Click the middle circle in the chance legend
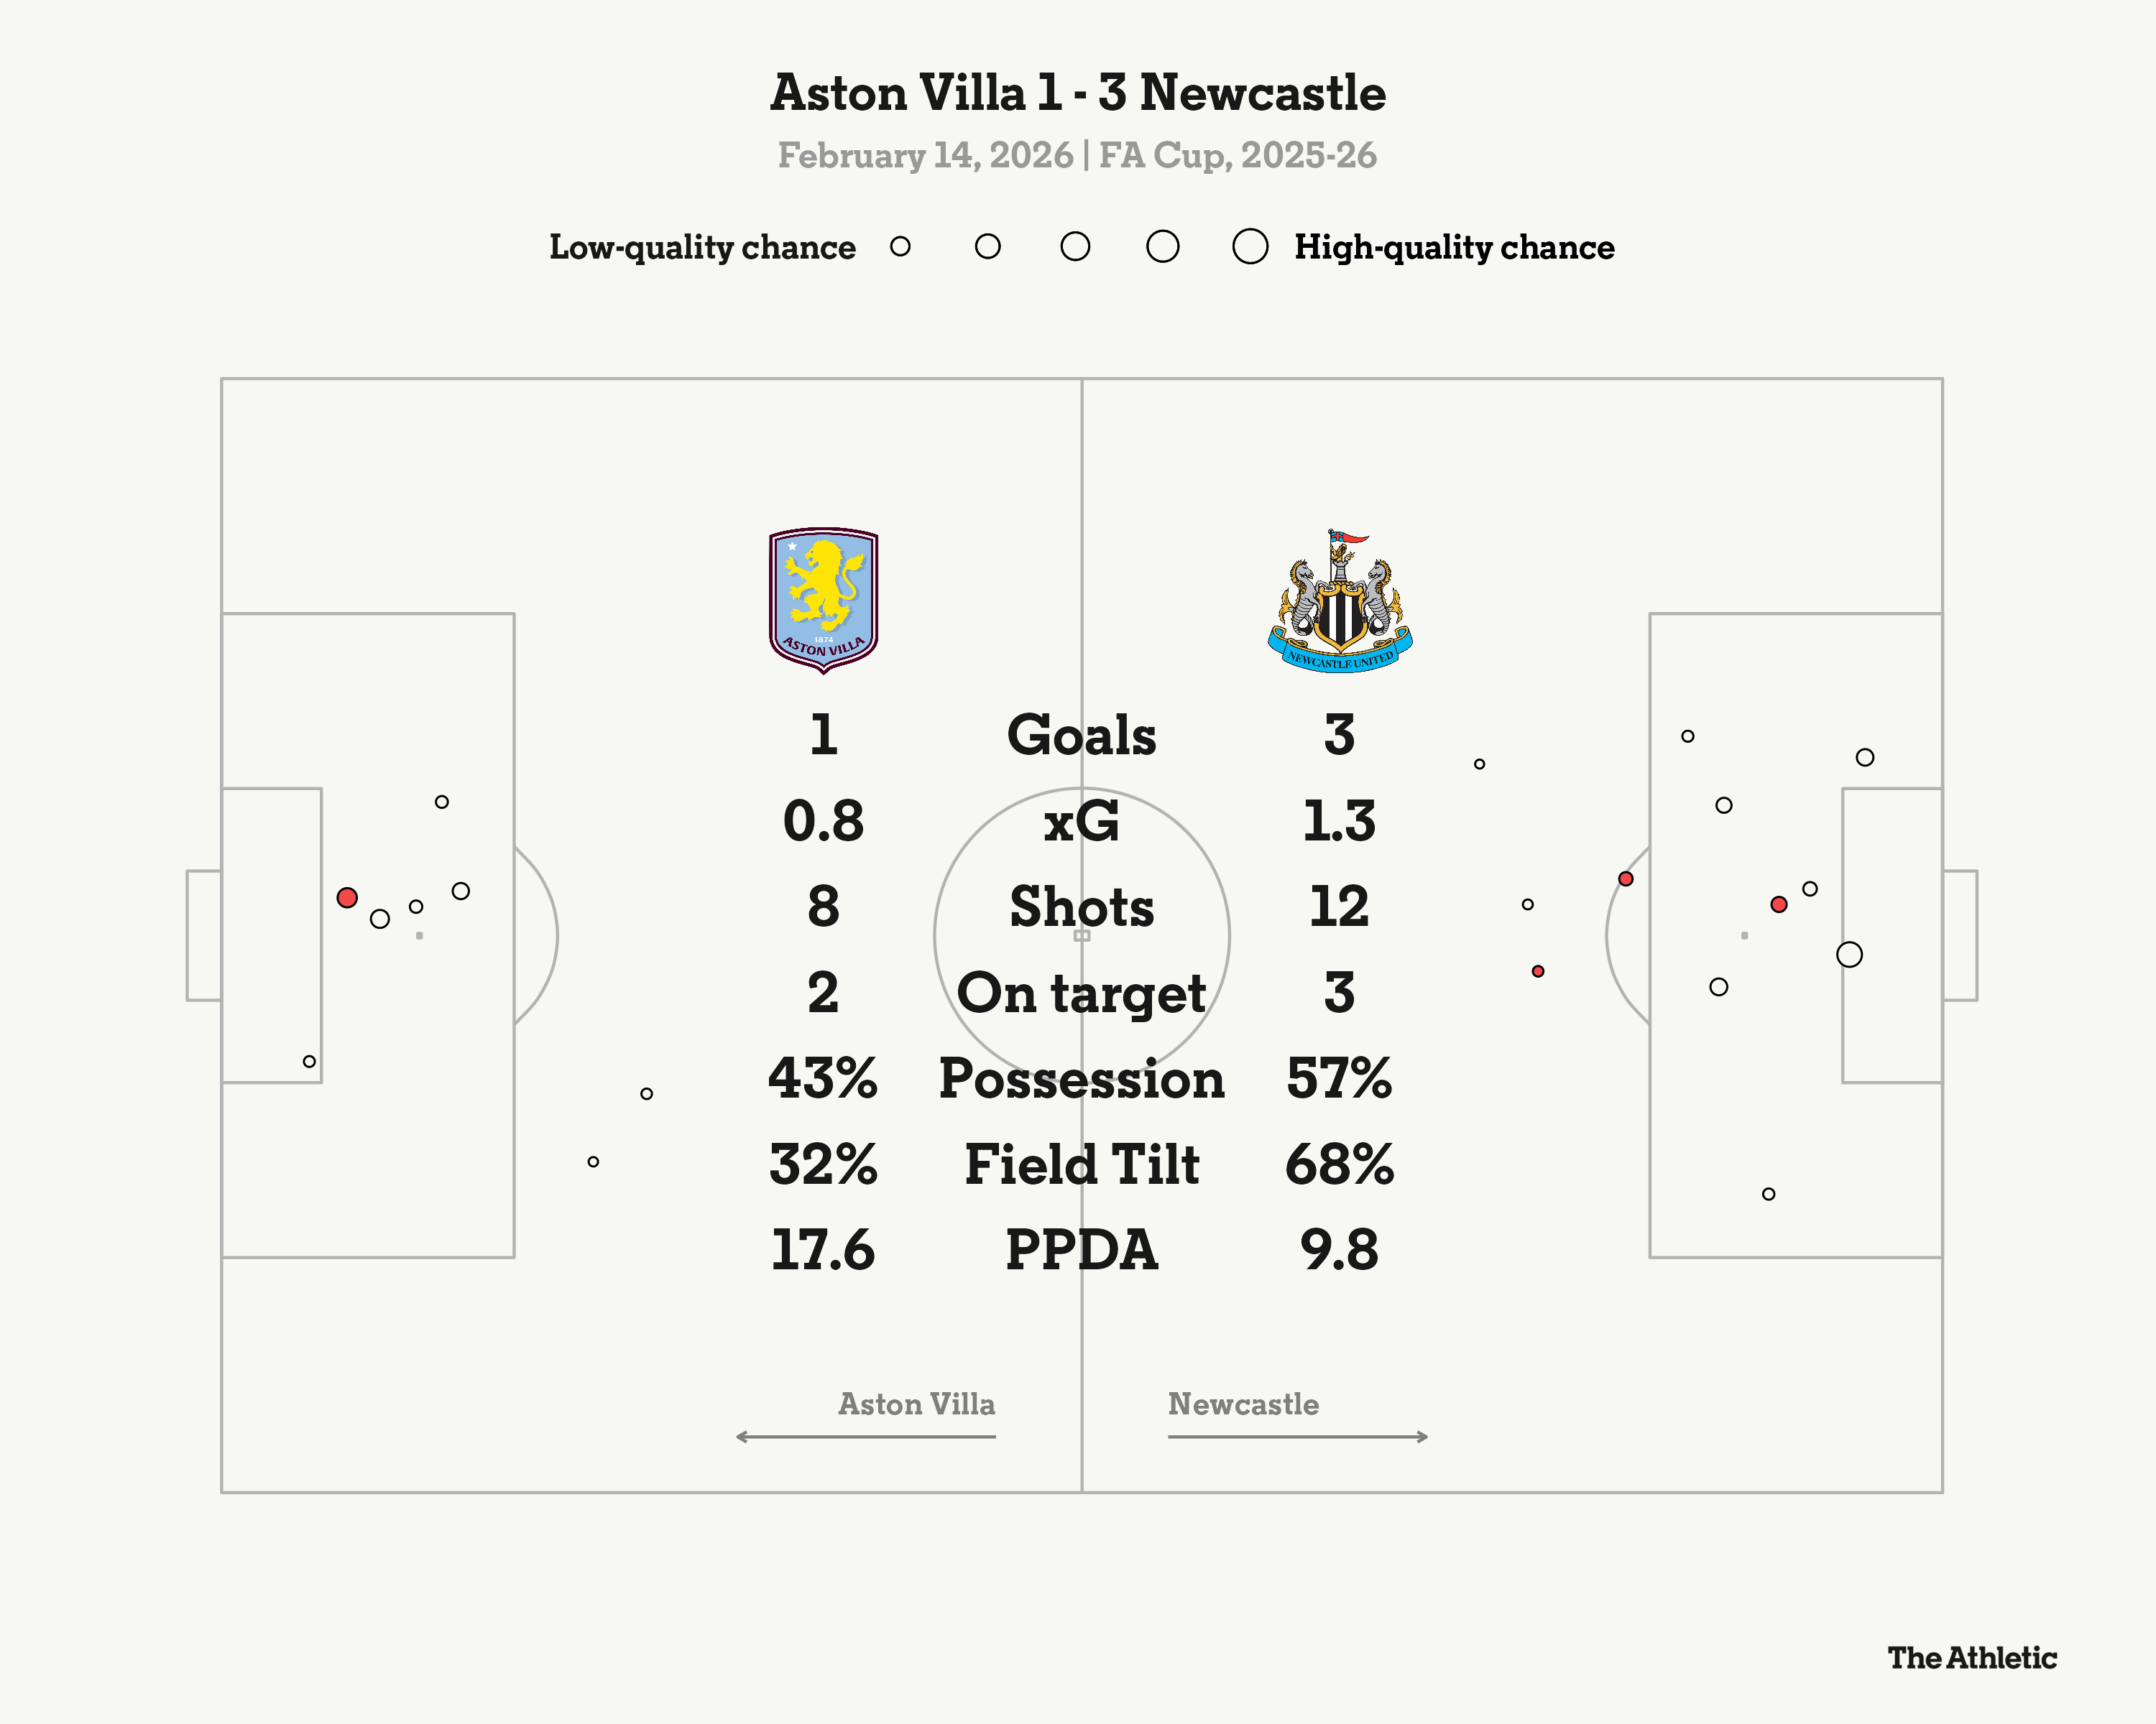This screenshot has height=1724, width=2156. [x=1075, y=246]
